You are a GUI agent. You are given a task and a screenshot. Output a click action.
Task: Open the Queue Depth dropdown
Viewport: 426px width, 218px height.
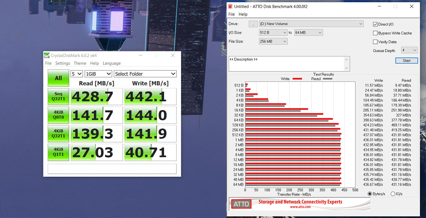click(409, 51)
